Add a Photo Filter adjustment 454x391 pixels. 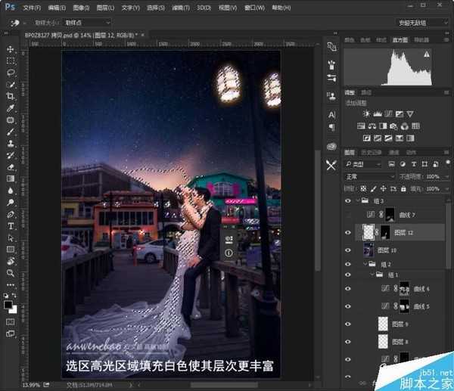click(393, 126)
